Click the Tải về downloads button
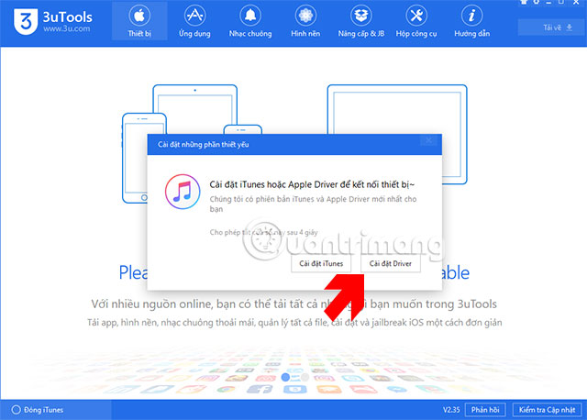Viewport: 587px width, 420px height. (549, 28)
